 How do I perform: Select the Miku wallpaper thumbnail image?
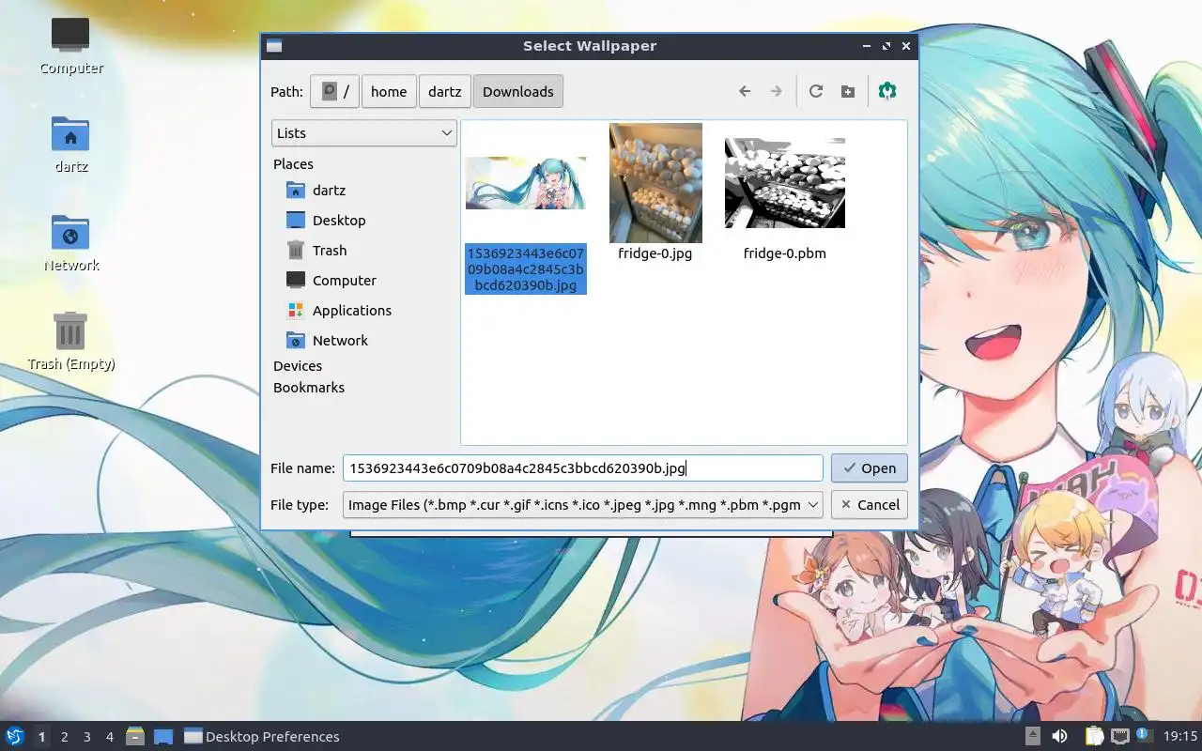526,183
